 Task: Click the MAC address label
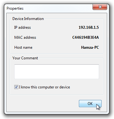pos(25,37)
